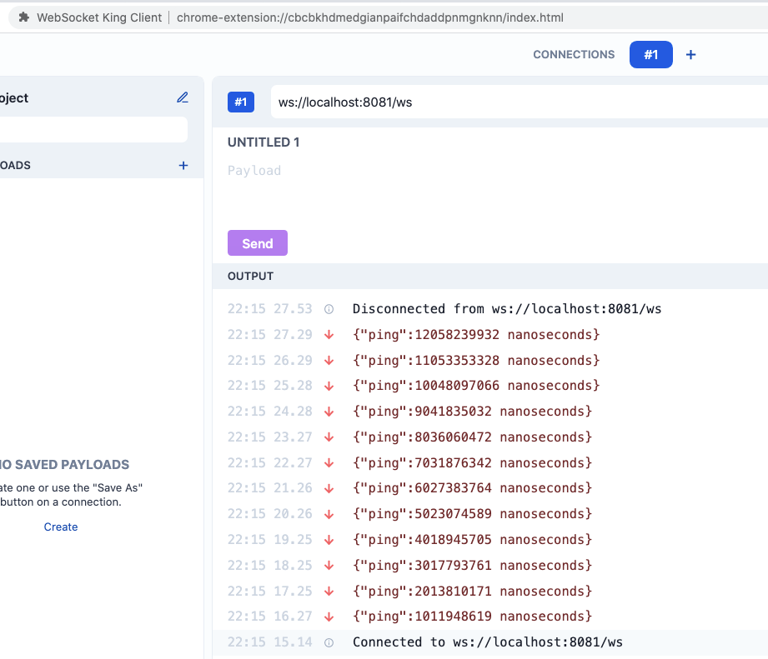Select connection tab #1 in header

(651, 55)
